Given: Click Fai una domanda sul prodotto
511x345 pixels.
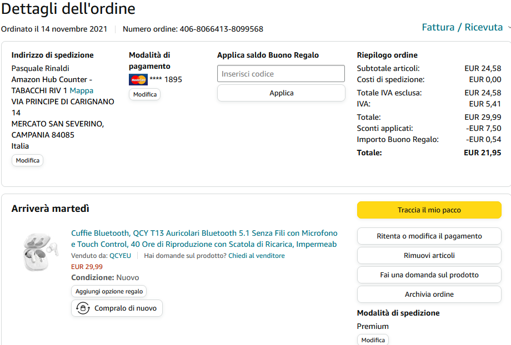Looking at the screenshot, I should tap(429, 275).
